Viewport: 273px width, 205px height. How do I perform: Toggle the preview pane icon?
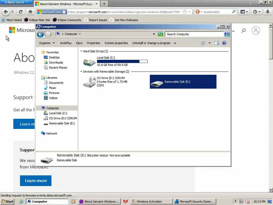[x=216, y=43]
